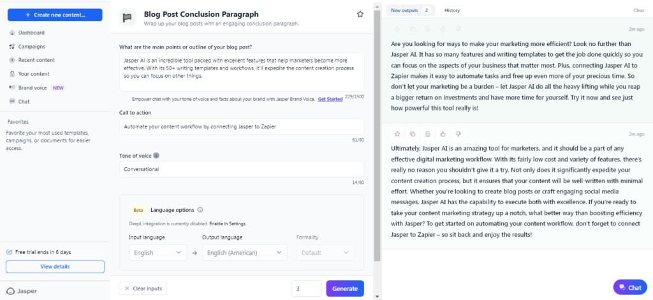Click the Generate button
Viewport: 653px width, 300px height.
point(345,289)
